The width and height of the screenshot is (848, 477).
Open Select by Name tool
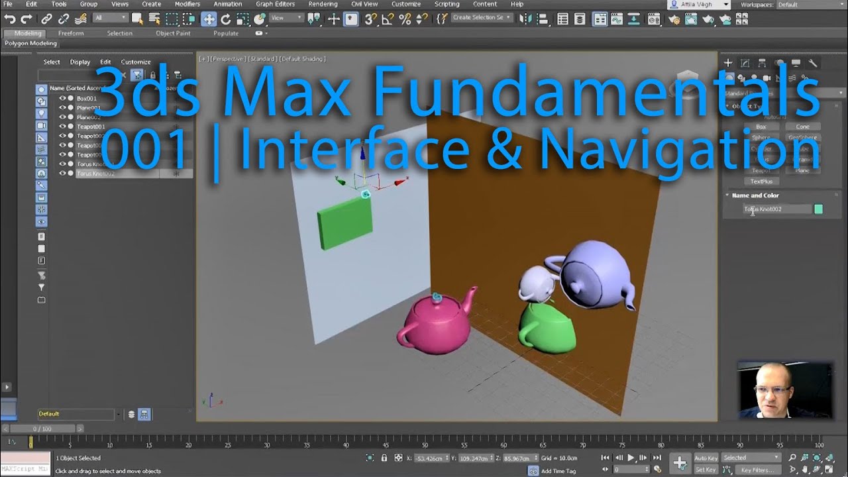(x=154, y=19)
